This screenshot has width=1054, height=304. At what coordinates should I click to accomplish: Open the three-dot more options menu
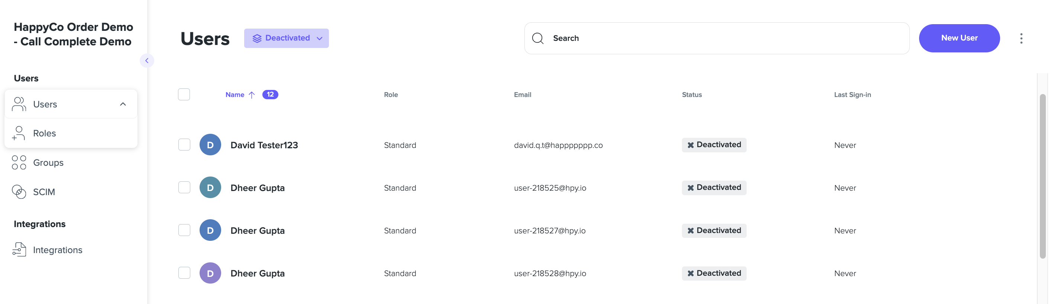pyautogui.click(x=1021, y=38)
